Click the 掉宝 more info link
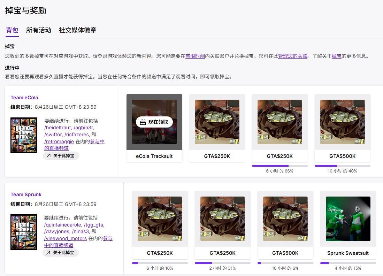 click(x=337, y=56)
